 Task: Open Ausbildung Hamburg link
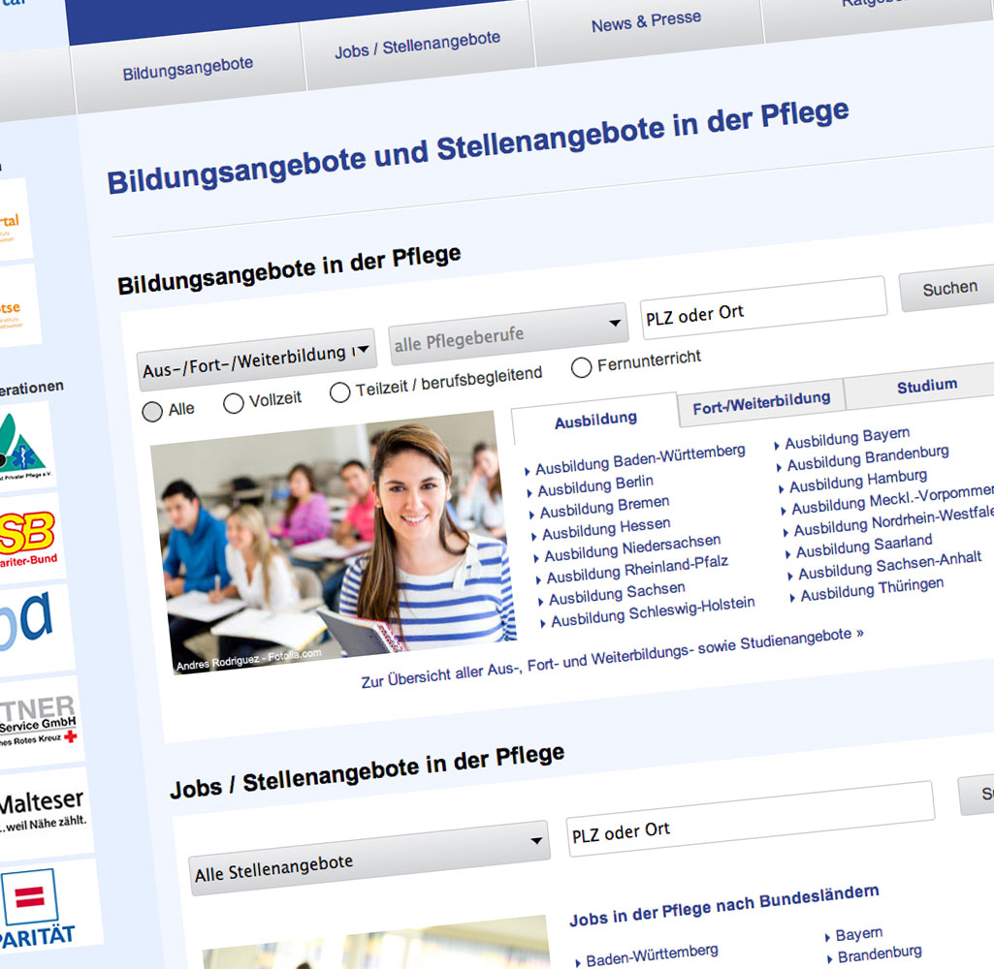(857, 481)
